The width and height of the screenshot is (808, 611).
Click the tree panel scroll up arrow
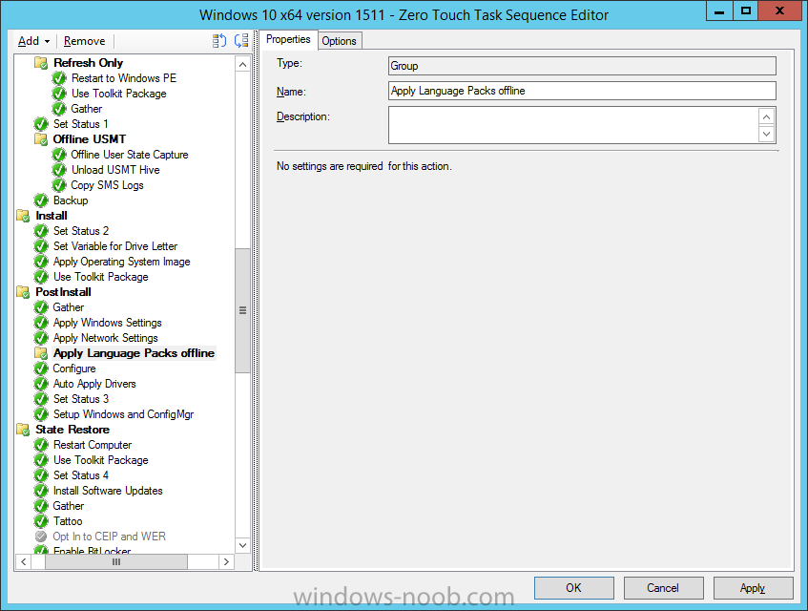242,65
